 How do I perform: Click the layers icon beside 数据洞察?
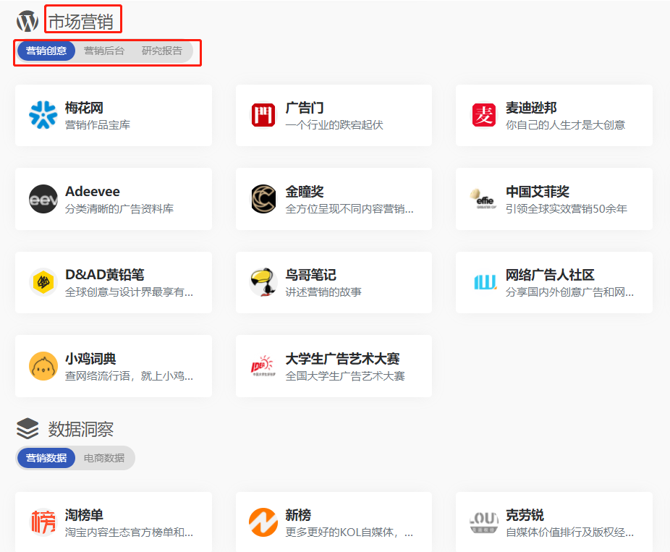point(27,428)
